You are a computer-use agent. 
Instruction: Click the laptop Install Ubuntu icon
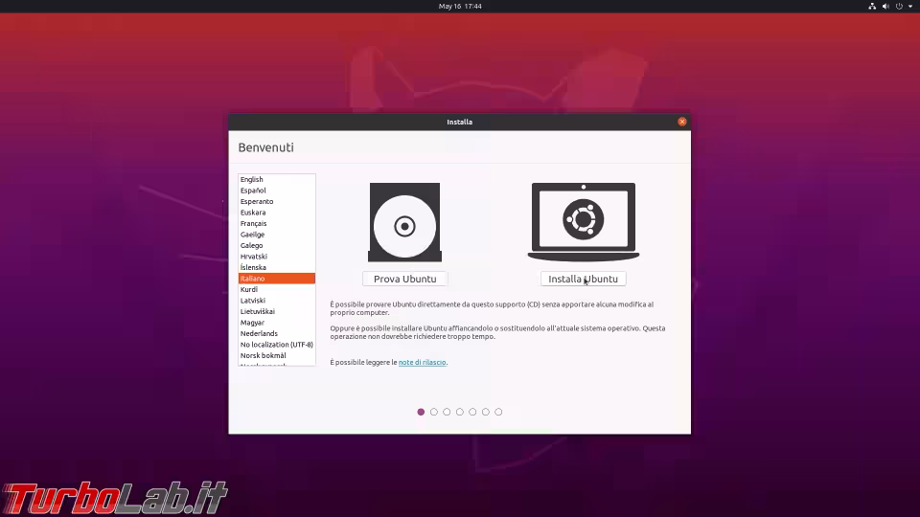click(584, 221)
